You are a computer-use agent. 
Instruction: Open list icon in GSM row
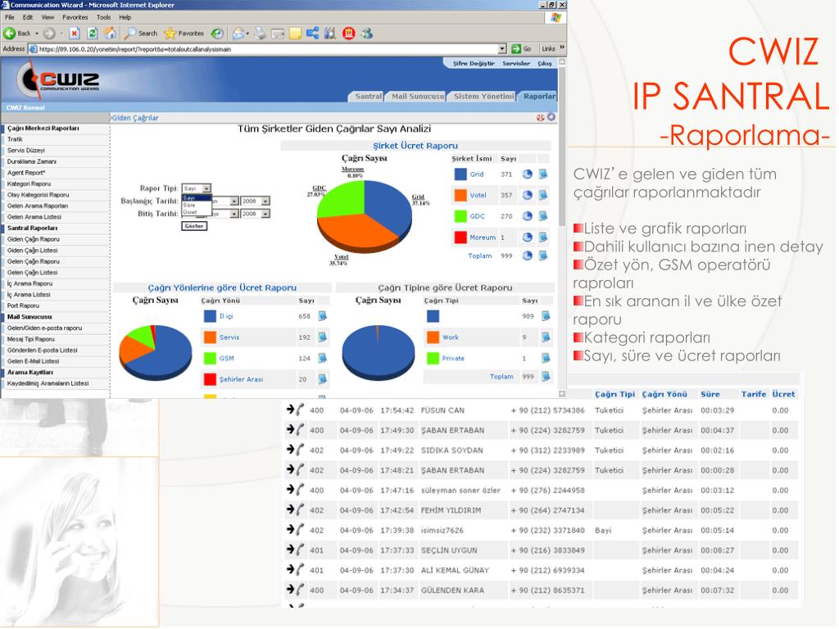click(323, 358)
